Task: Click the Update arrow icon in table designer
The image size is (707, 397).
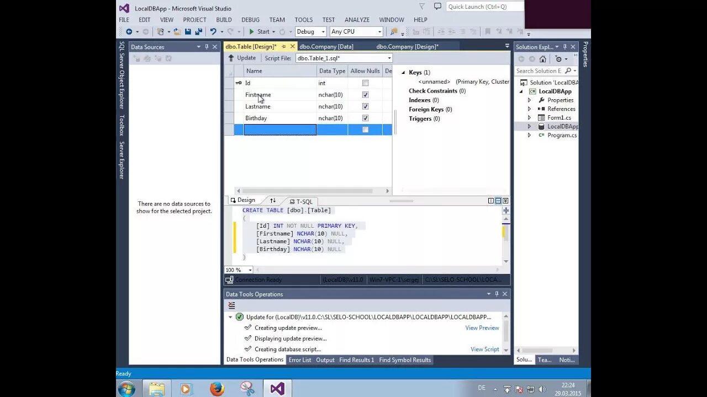Action: (x=231, y=58)
